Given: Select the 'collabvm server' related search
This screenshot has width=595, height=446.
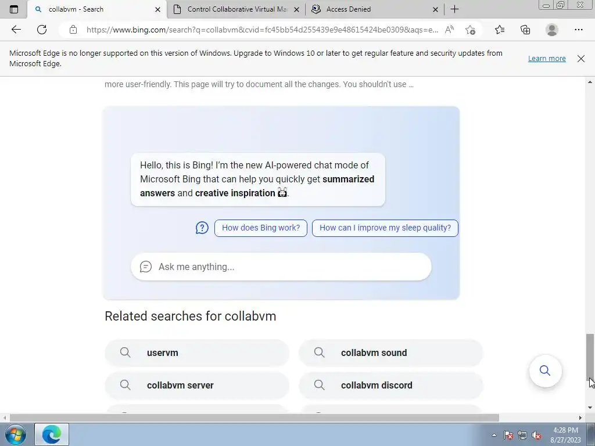Looking at the screenshot, I should pos(197,386).
